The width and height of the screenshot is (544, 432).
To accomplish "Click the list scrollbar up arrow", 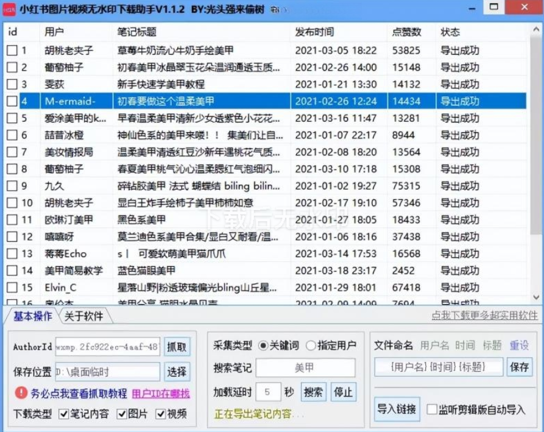I will click(536, 30).
